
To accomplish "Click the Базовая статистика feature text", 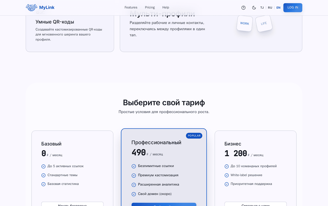I will point(63,184).
